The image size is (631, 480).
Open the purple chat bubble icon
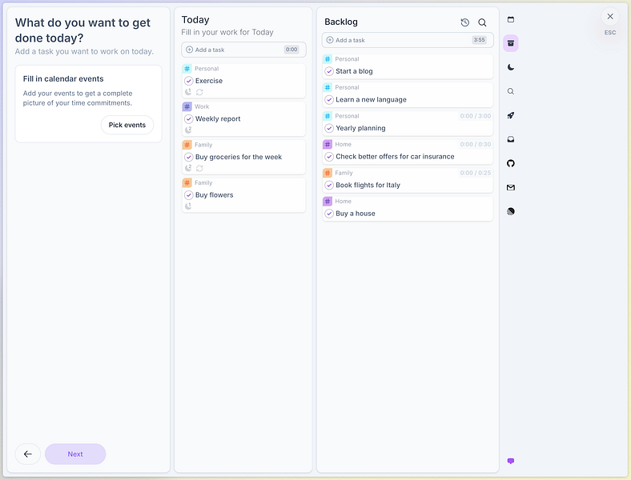point(511,461)
